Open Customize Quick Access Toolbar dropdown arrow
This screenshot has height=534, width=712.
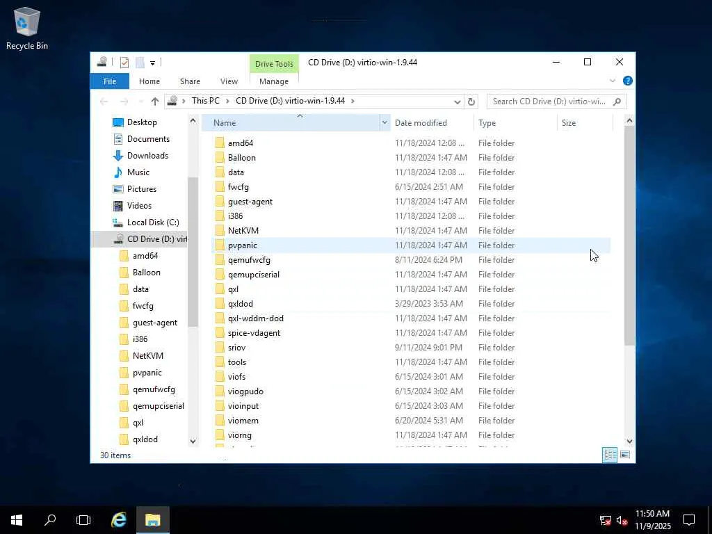click(152, 63)
